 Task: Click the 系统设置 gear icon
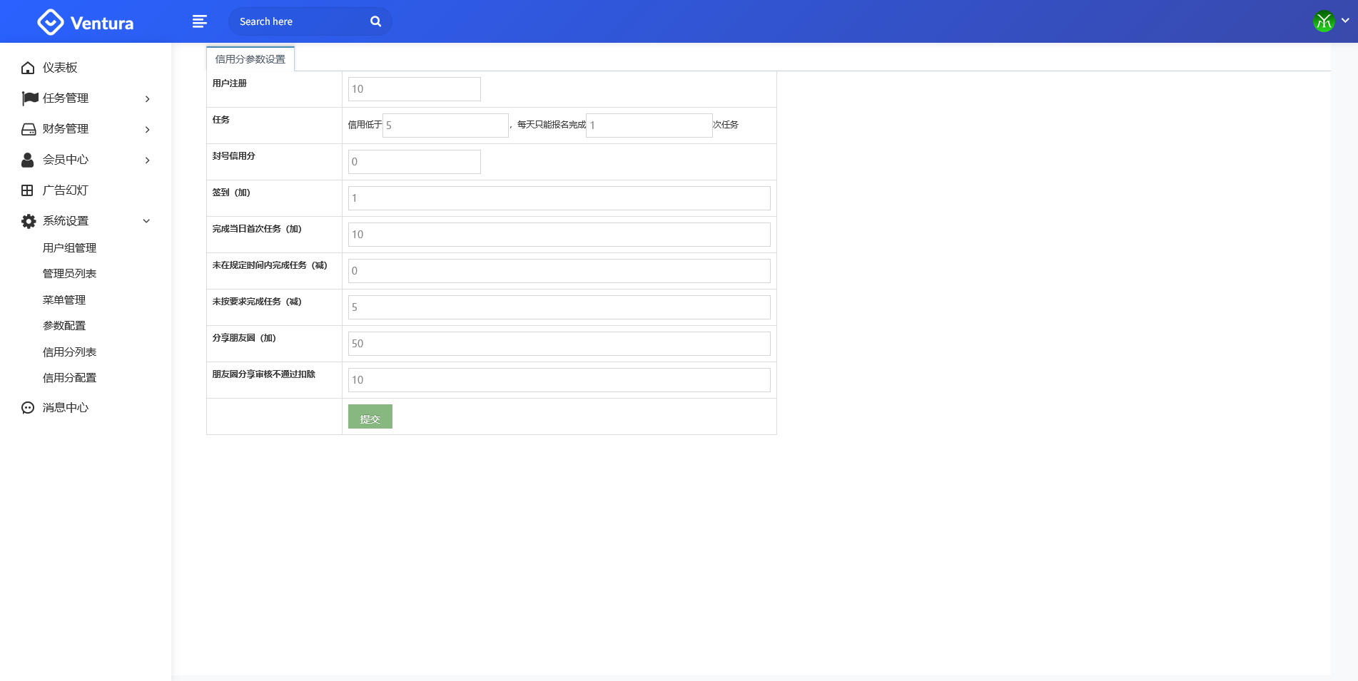click(x=28, y=221)
